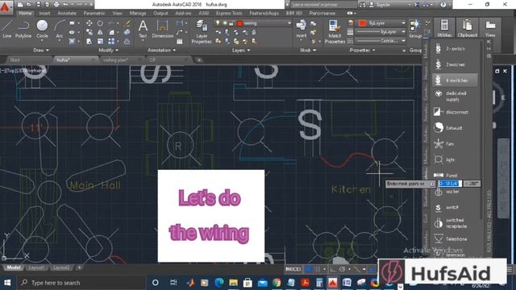Open the Home ribbon tab
Viewport: 516px width, 290px height.
coord(25,13)
